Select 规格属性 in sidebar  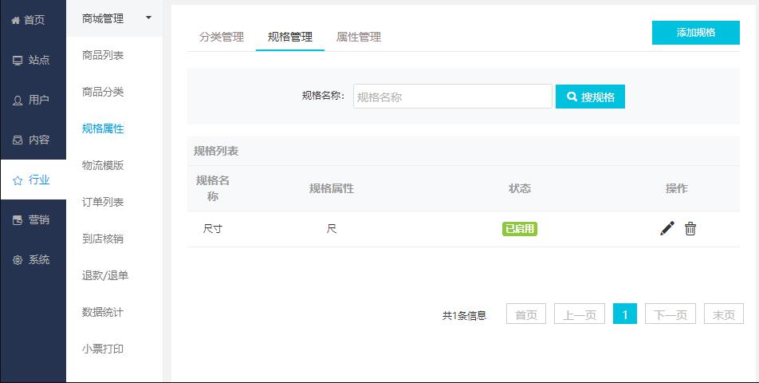103,128
